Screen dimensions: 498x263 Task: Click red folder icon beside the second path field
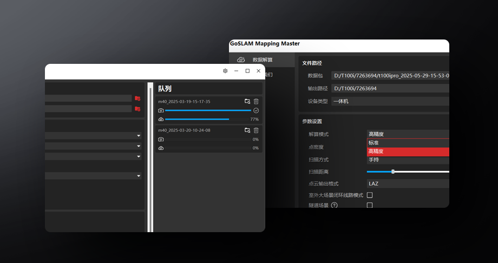pos(137,109)
